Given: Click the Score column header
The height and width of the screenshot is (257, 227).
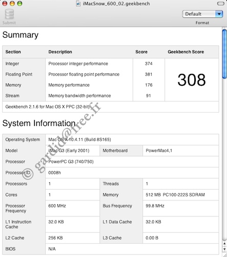Looking at the screenshot, I should (141, 52).
